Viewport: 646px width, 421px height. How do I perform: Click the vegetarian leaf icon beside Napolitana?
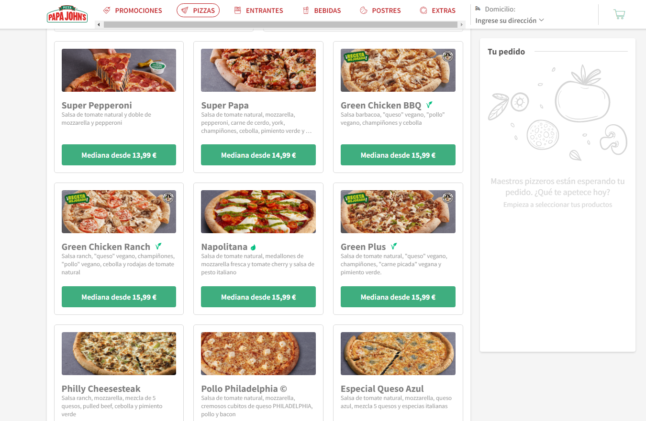coord(253,247)
